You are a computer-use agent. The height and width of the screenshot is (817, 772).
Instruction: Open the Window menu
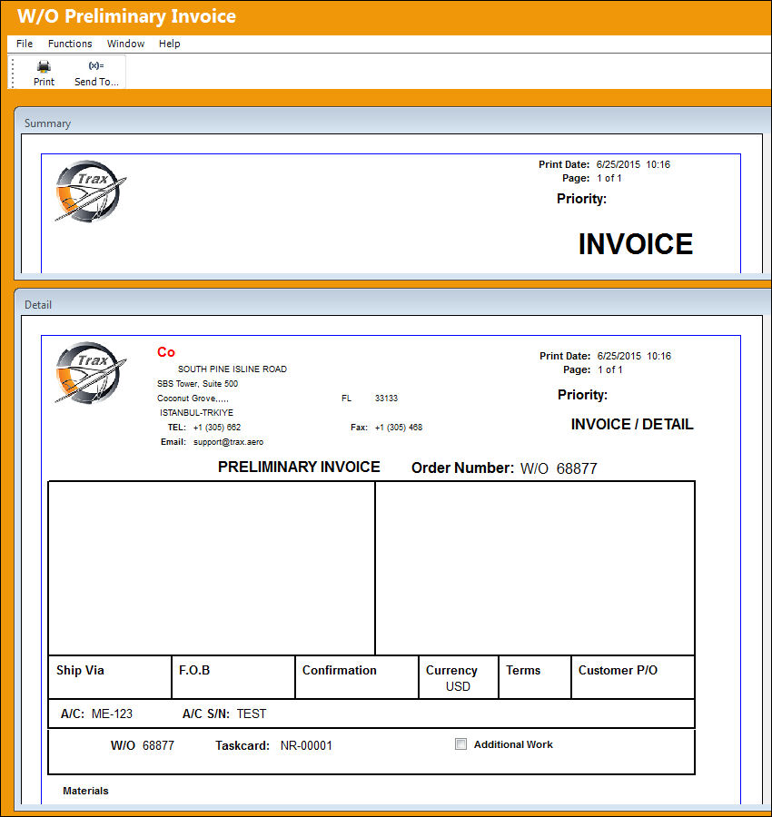[125, 44]
